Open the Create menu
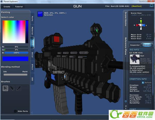Screen dimensions: 155x120 click(x=7, y=7)
